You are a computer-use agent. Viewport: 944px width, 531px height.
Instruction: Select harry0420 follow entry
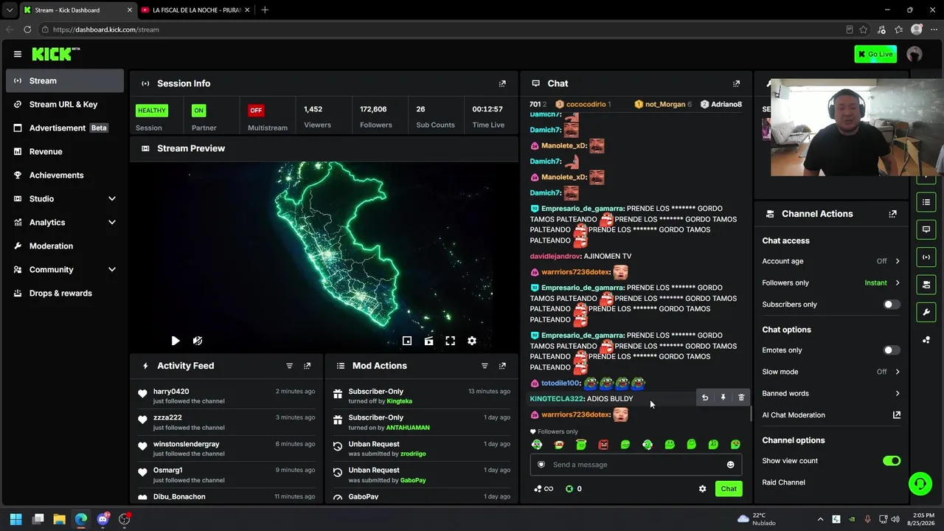[226, 396]
